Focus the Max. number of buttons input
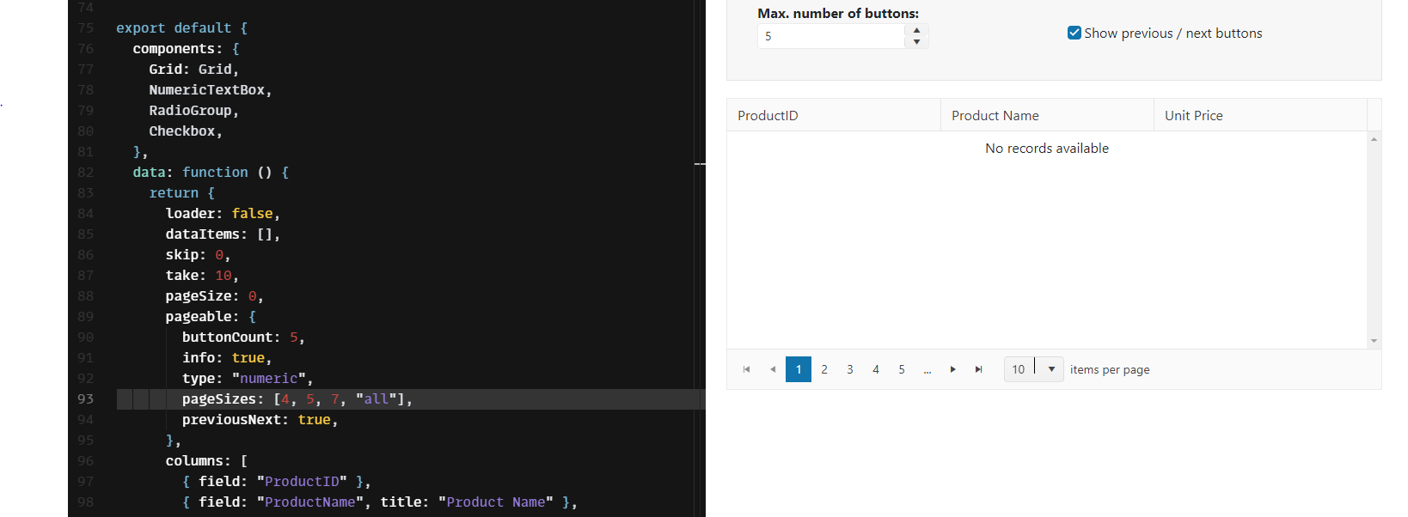The image size is (1408, 517). pos(830,36)
